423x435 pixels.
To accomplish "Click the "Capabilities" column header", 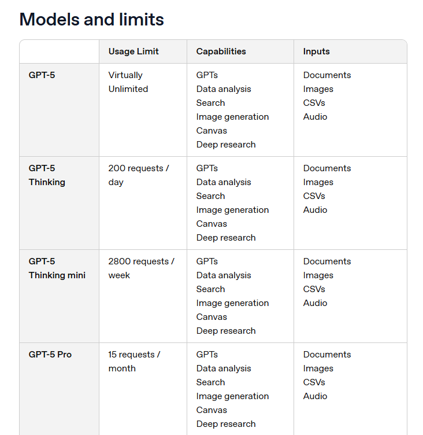I will [x=221, y=51].
